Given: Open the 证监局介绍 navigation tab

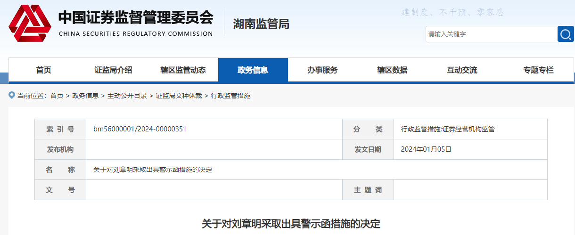Looking at the screenshot, I should 113,70.
